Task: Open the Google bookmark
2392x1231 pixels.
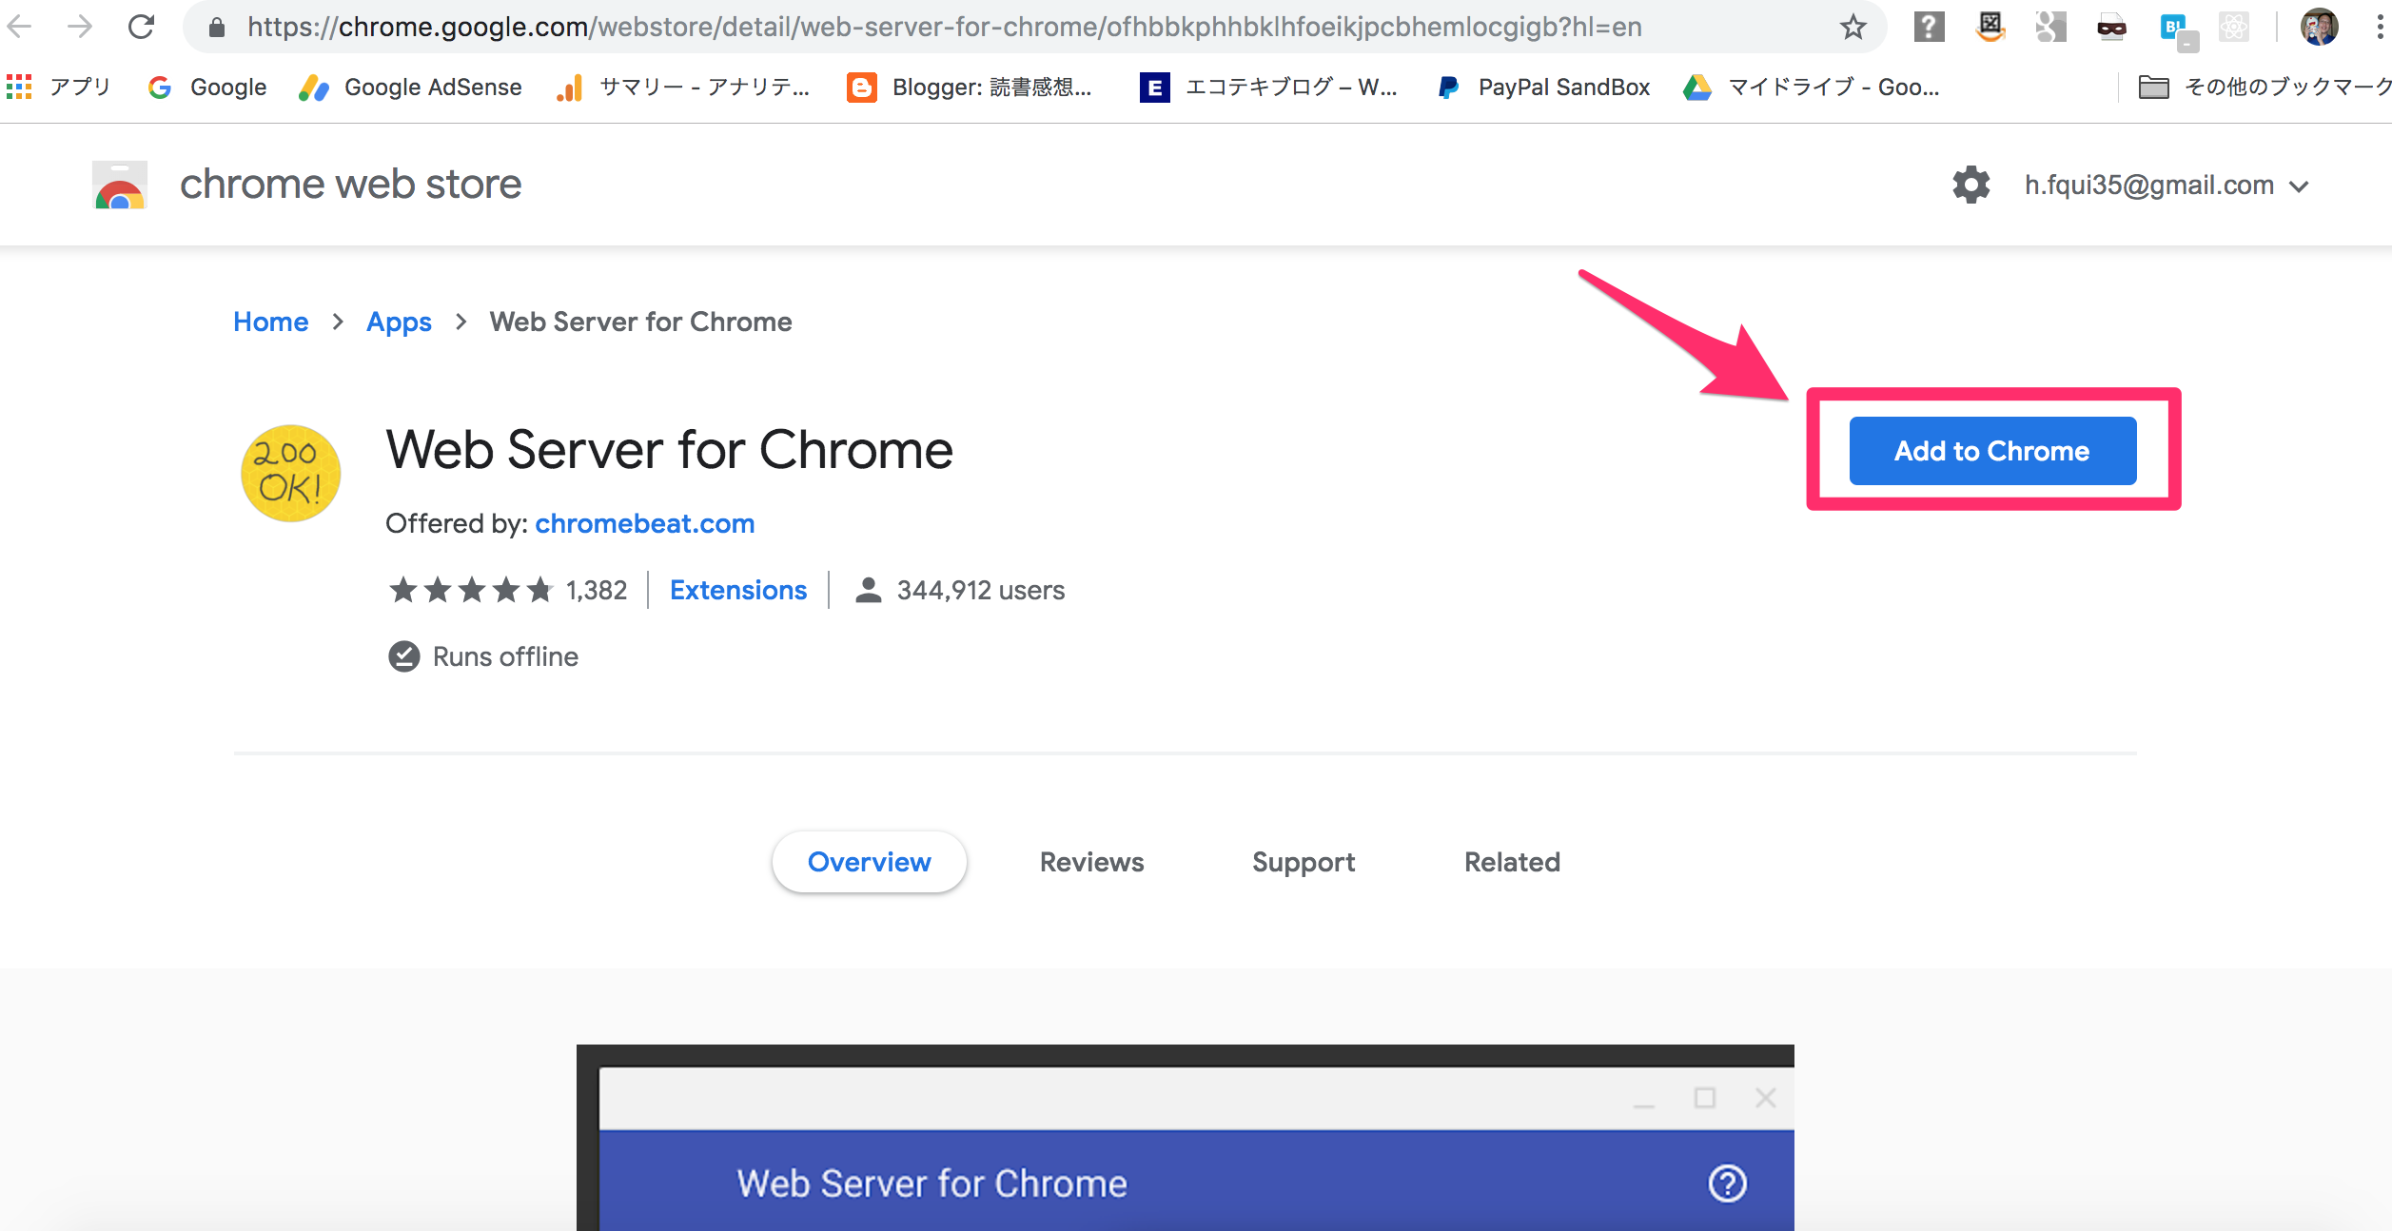Action: 207,88
